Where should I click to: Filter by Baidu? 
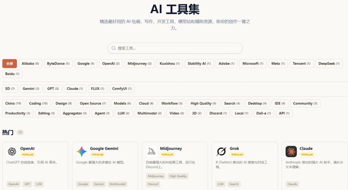(x=13, y=74)
